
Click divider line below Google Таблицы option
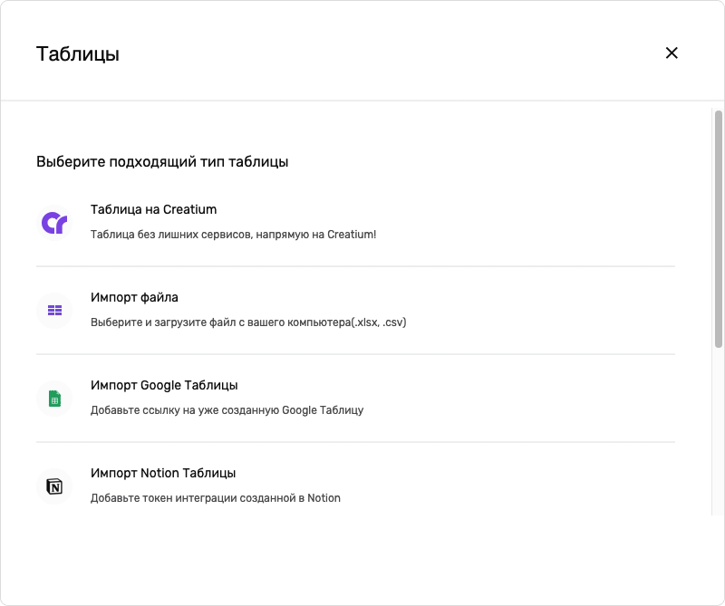[355, 442]
